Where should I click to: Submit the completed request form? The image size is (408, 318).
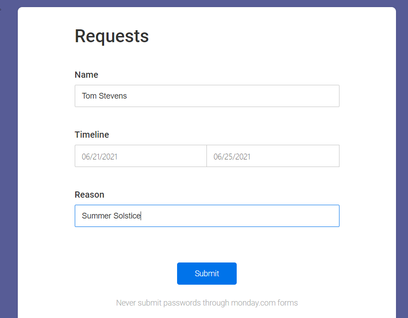207,274
